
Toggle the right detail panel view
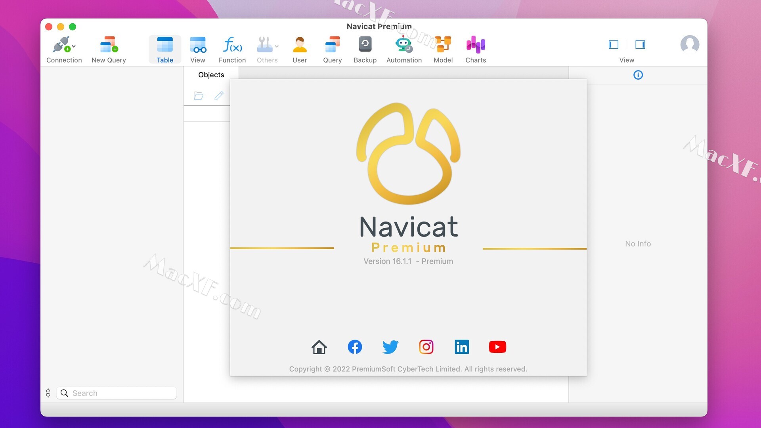click(639, 44)
